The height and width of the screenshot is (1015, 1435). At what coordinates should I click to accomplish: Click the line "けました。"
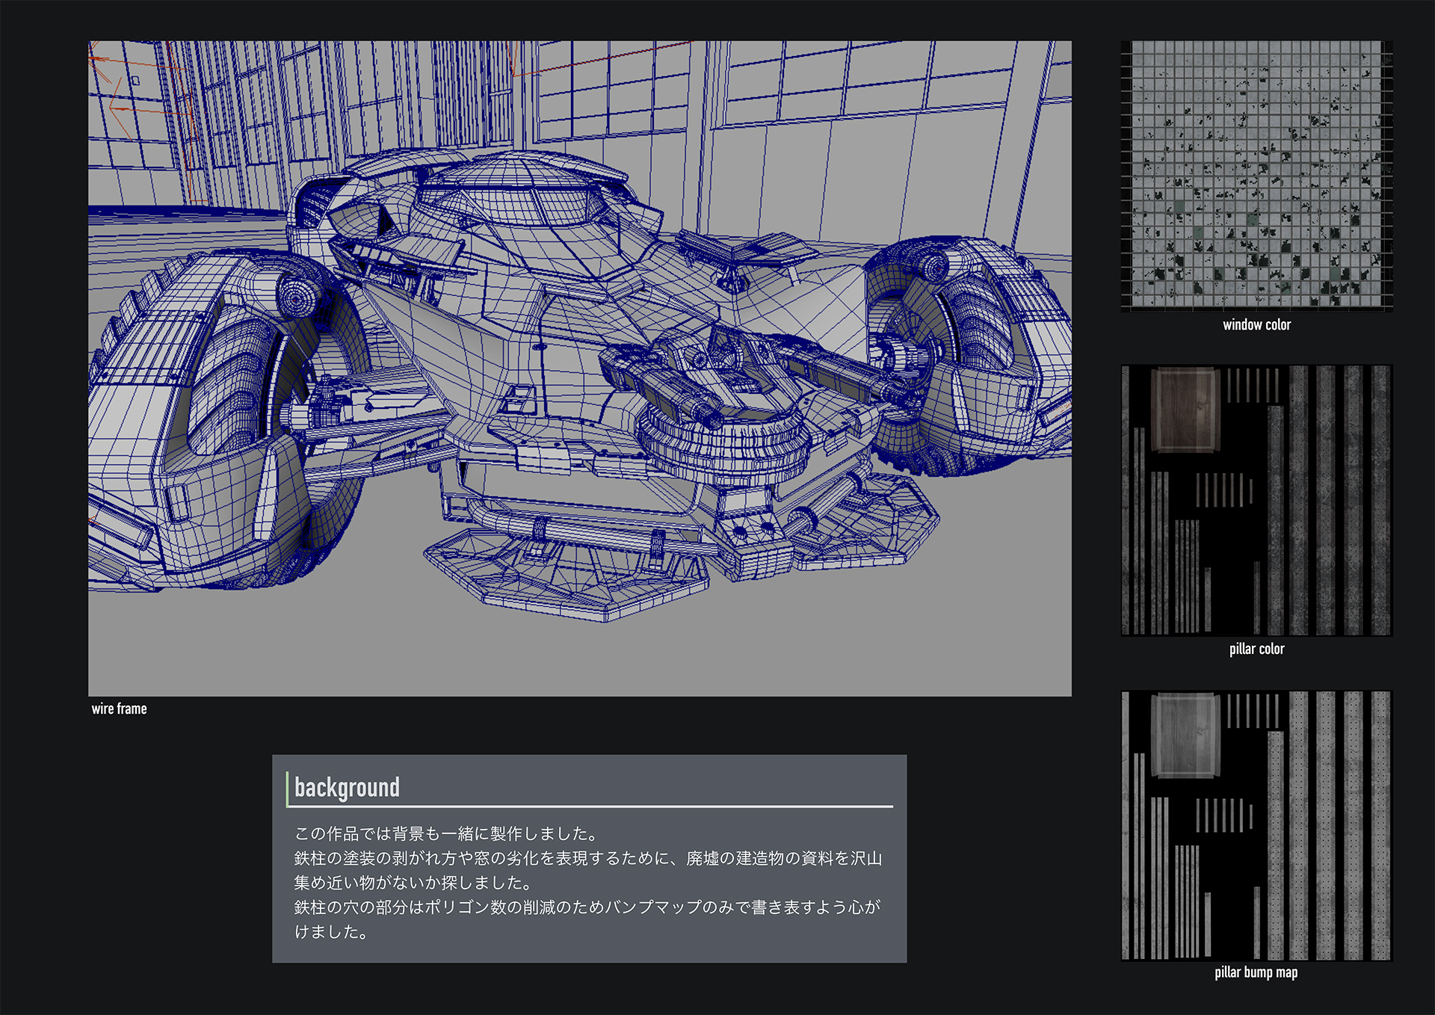pos(331,932)
